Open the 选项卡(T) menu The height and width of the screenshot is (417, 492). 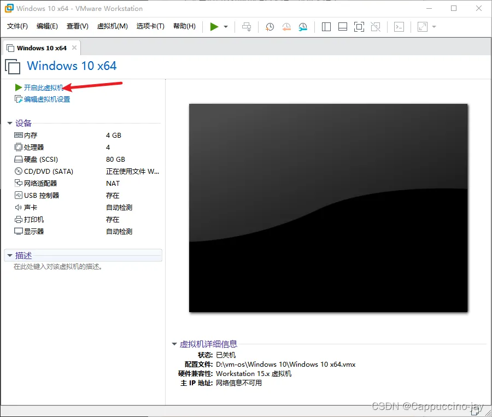150,26
